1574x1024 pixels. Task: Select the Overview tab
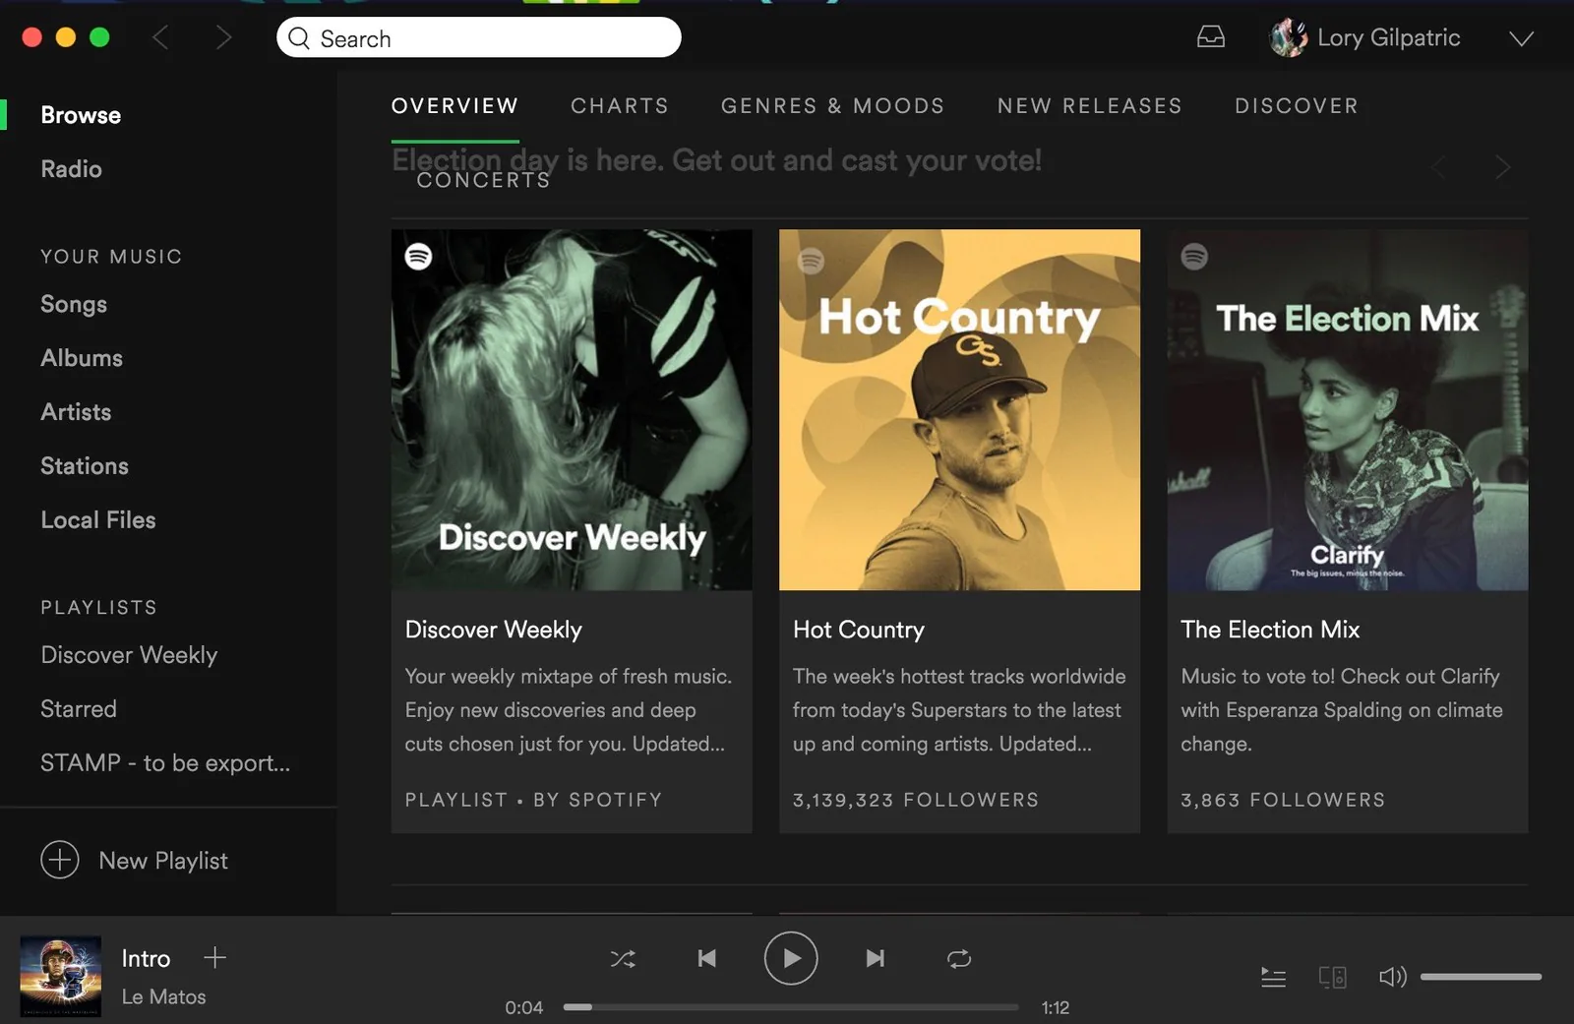pos(454,106)
